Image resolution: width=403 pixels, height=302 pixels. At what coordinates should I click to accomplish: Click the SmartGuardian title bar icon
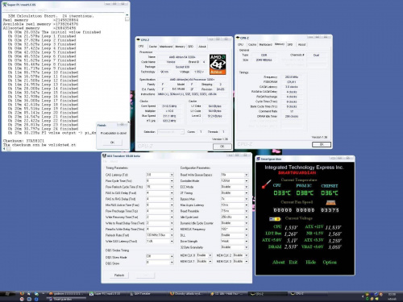pos(258,159)
